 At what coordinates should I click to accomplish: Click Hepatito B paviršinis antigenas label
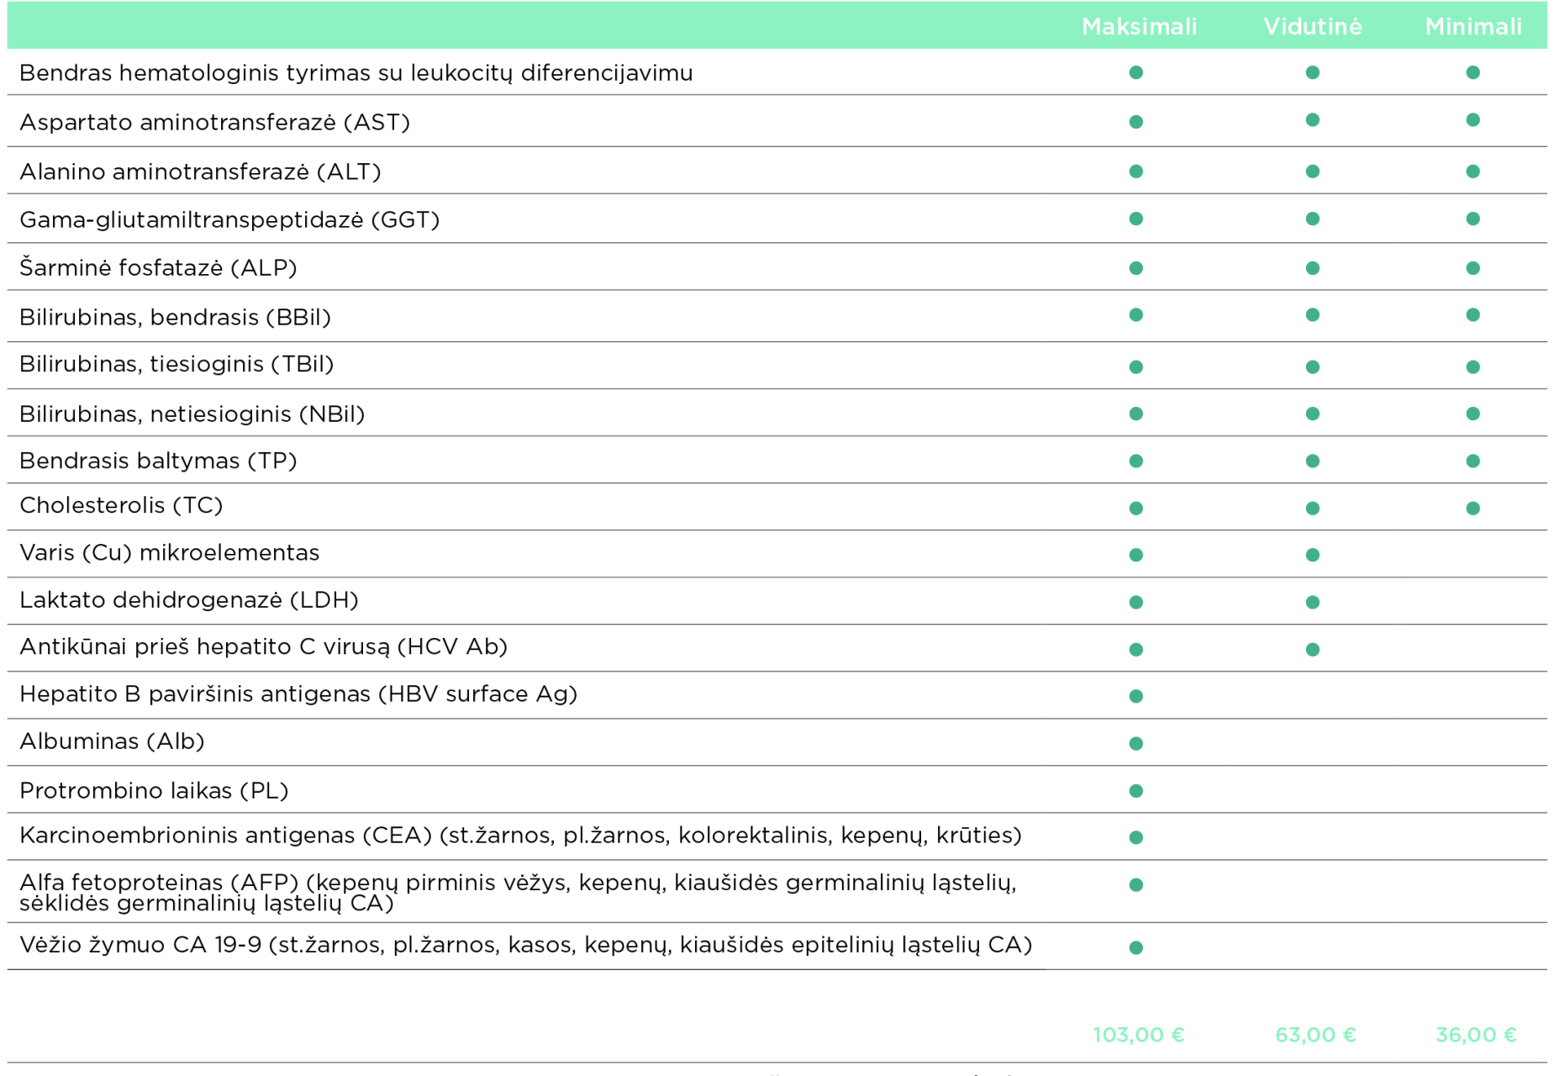pyautogui.click(x=298, y=694)
